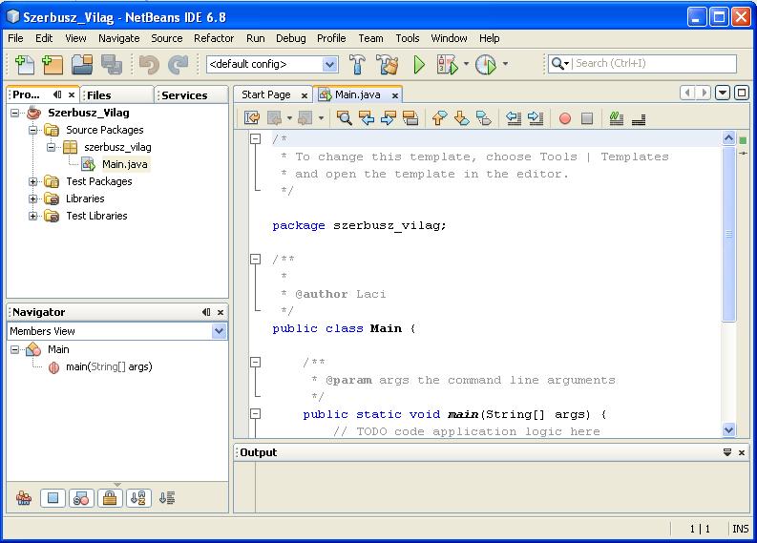Toggle Show Fields filter in Navigator
The width and height of the screenshot is (757, 543).
pyautogui.click(x=53, y=497)
